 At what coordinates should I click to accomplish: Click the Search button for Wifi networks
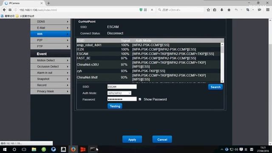point(215,87)
